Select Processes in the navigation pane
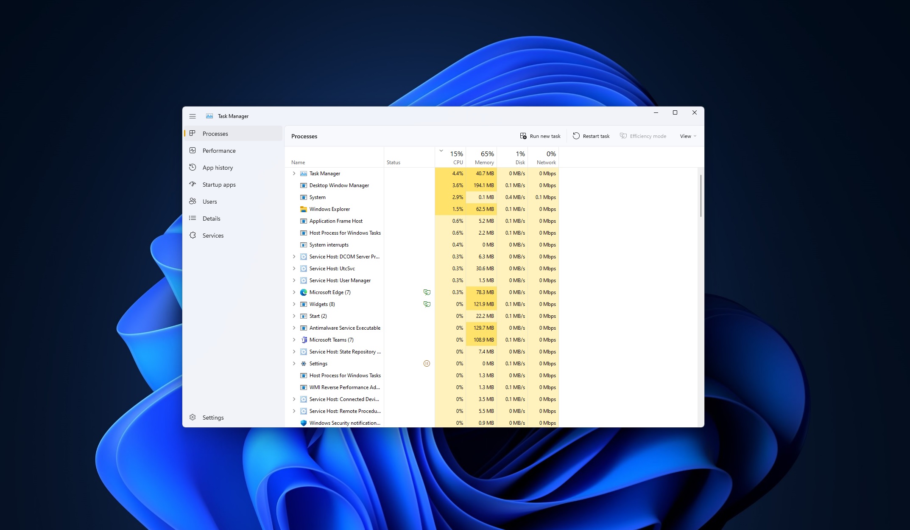The width and height of the screenshot is (910, 530). [215, 133]
